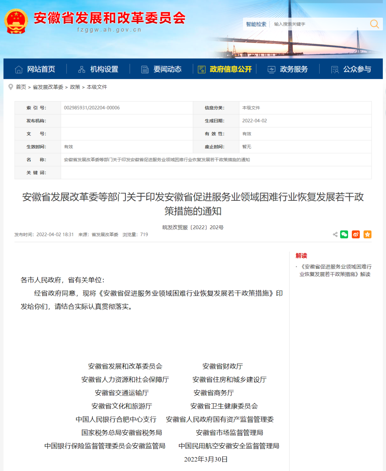Click the home icon beside 网站首页
This screenshot has height=471, width=386.
(x=18, y=69)
